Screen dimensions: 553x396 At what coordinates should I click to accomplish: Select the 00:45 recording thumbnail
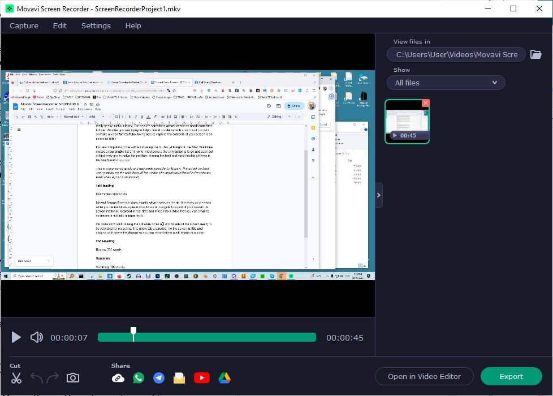tap(407, 121)
